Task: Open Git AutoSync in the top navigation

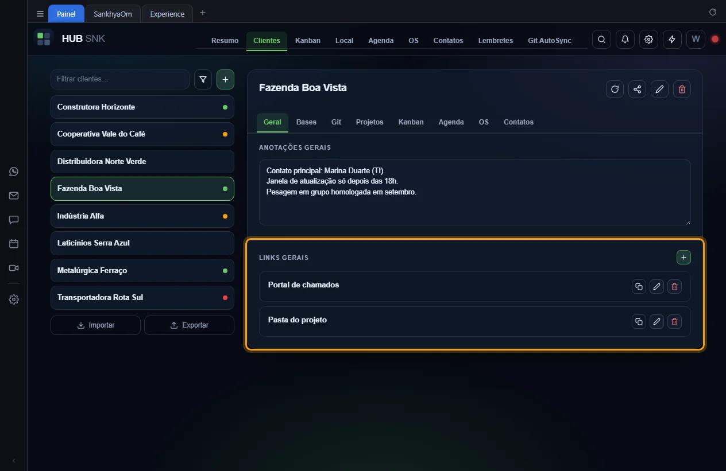Action: click(x=550, y=41)
